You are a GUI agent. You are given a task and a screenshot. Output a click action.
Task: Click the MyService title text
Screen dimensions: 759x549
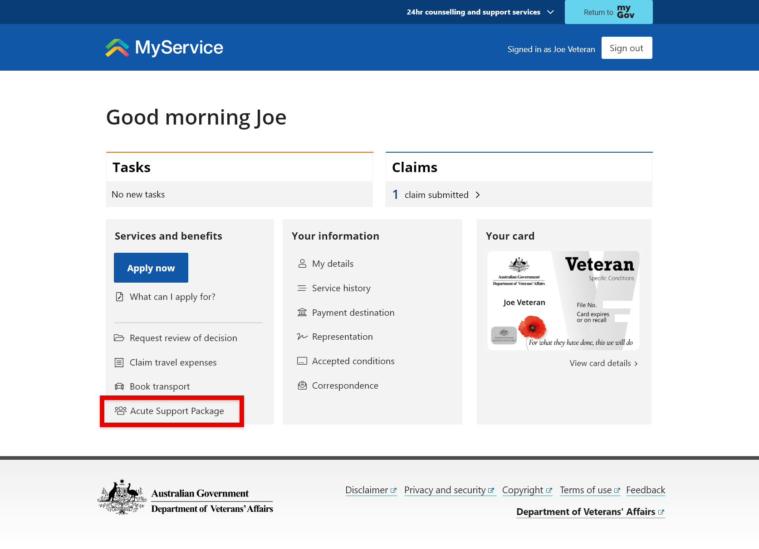[179, 48]
